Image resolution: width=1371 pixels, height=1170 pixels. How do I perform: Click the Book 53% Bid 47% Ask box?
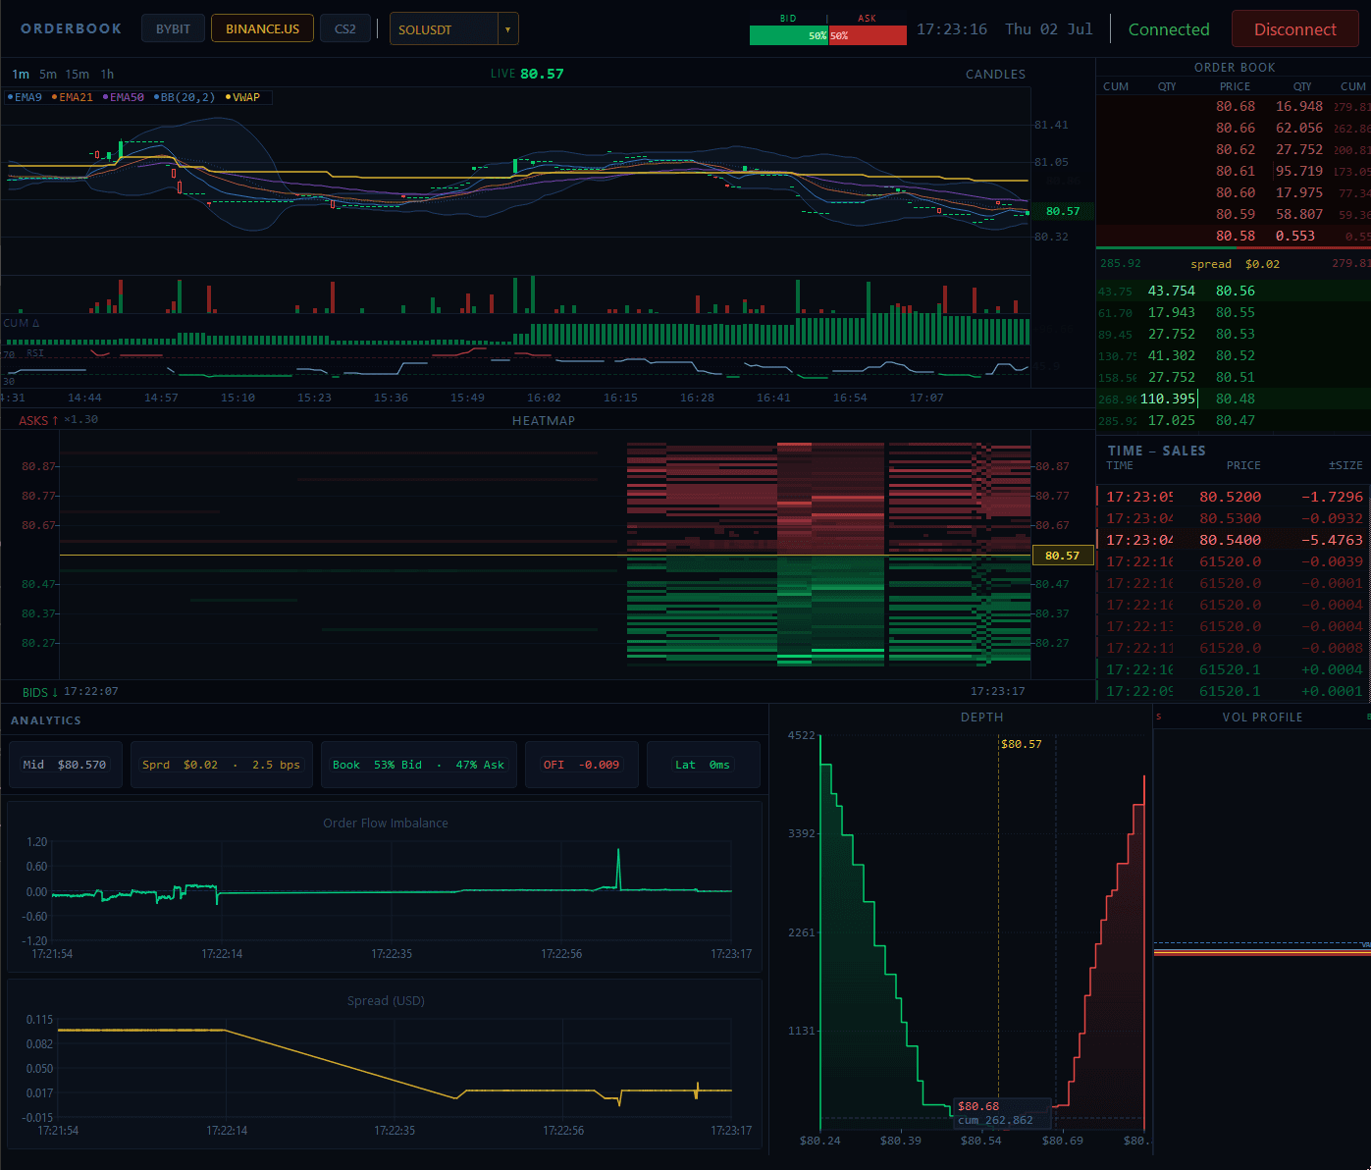point(418,765)
